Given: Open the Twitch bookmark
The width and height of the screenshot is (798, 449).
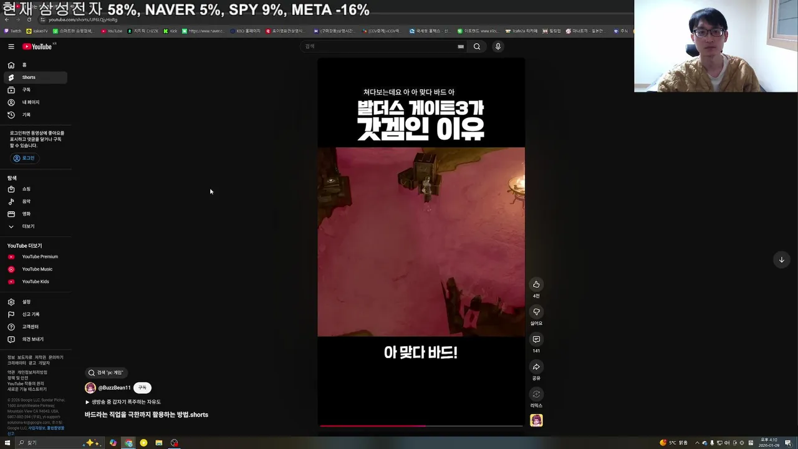Looking at the screenshot, I should [x=12, y=31].
